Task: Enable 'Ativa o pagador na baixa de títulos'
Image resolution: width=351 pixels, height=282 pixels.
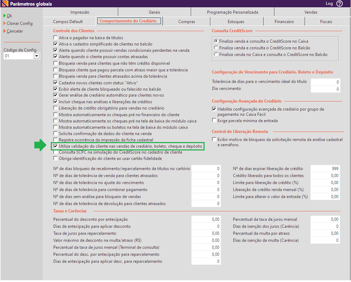Action: click(55, 37)
